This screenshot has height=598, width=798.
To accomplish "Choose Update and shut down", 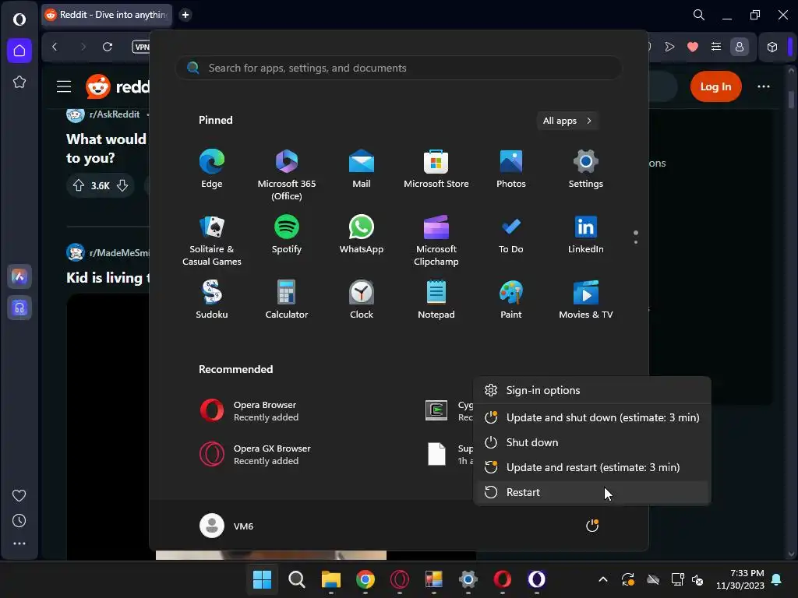I will coord(591,417).
